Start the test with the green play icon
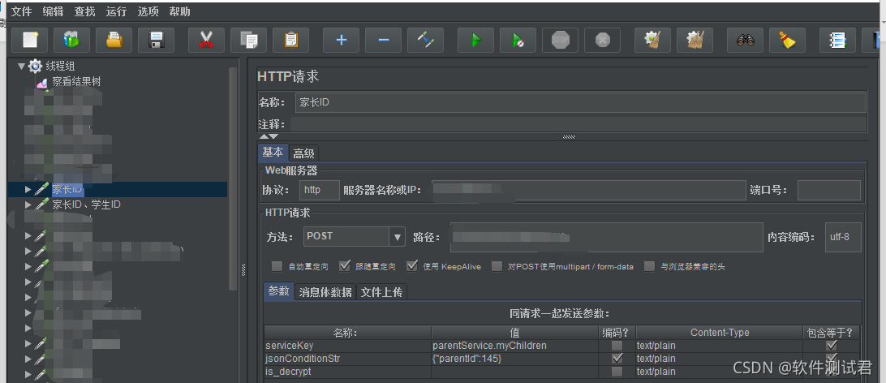The width and height of the screenshot is (886, 383). (x=475, y=40)
